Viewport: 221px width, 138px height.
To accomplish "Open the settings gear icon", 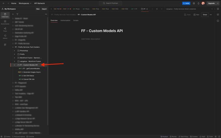I will (x=194, y=3).
